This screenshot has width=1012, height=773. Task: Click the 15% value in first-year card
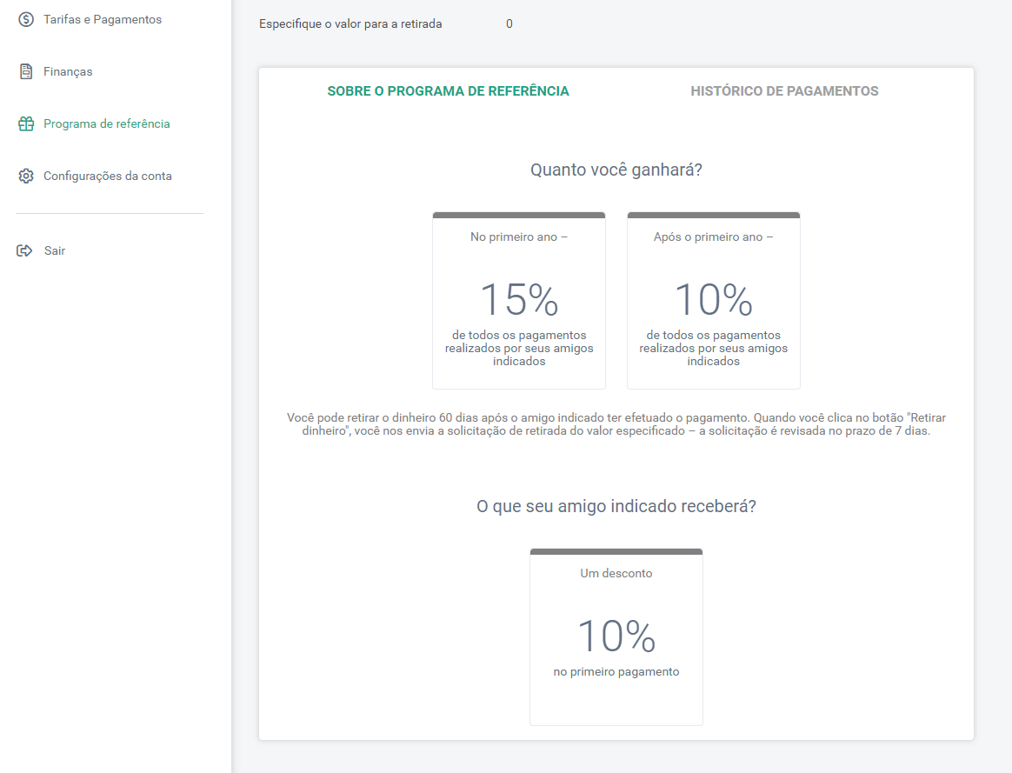coord(519,299)
